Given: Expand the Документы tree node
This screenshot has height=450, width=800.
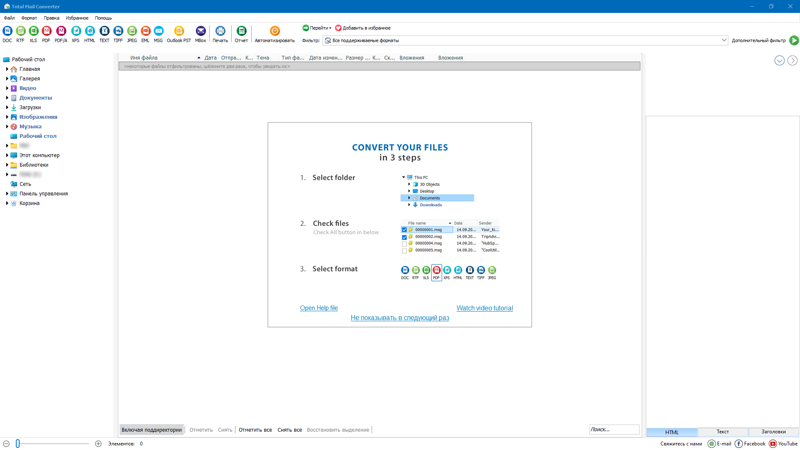Looking at the screenshot, I should (7, 98).
